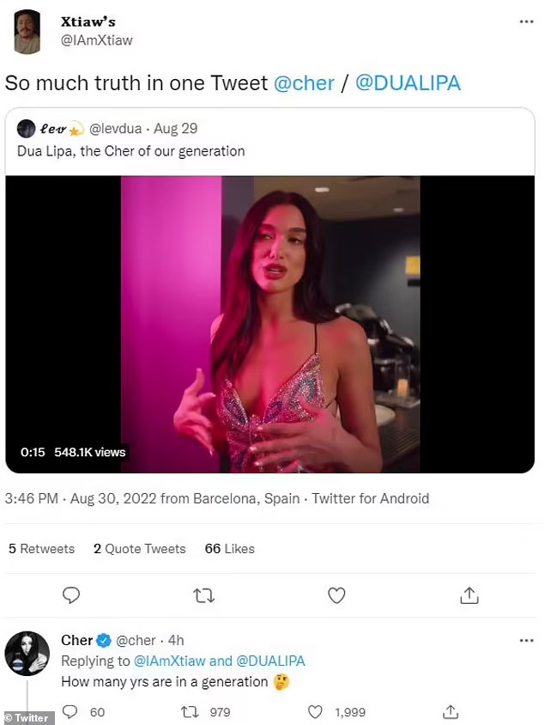The image size is (544, 725).
Task: Reply to Cher's tweet using comment icon
Action: click(72, 711)
